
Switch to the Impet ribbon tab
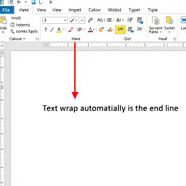click(75, 10)
